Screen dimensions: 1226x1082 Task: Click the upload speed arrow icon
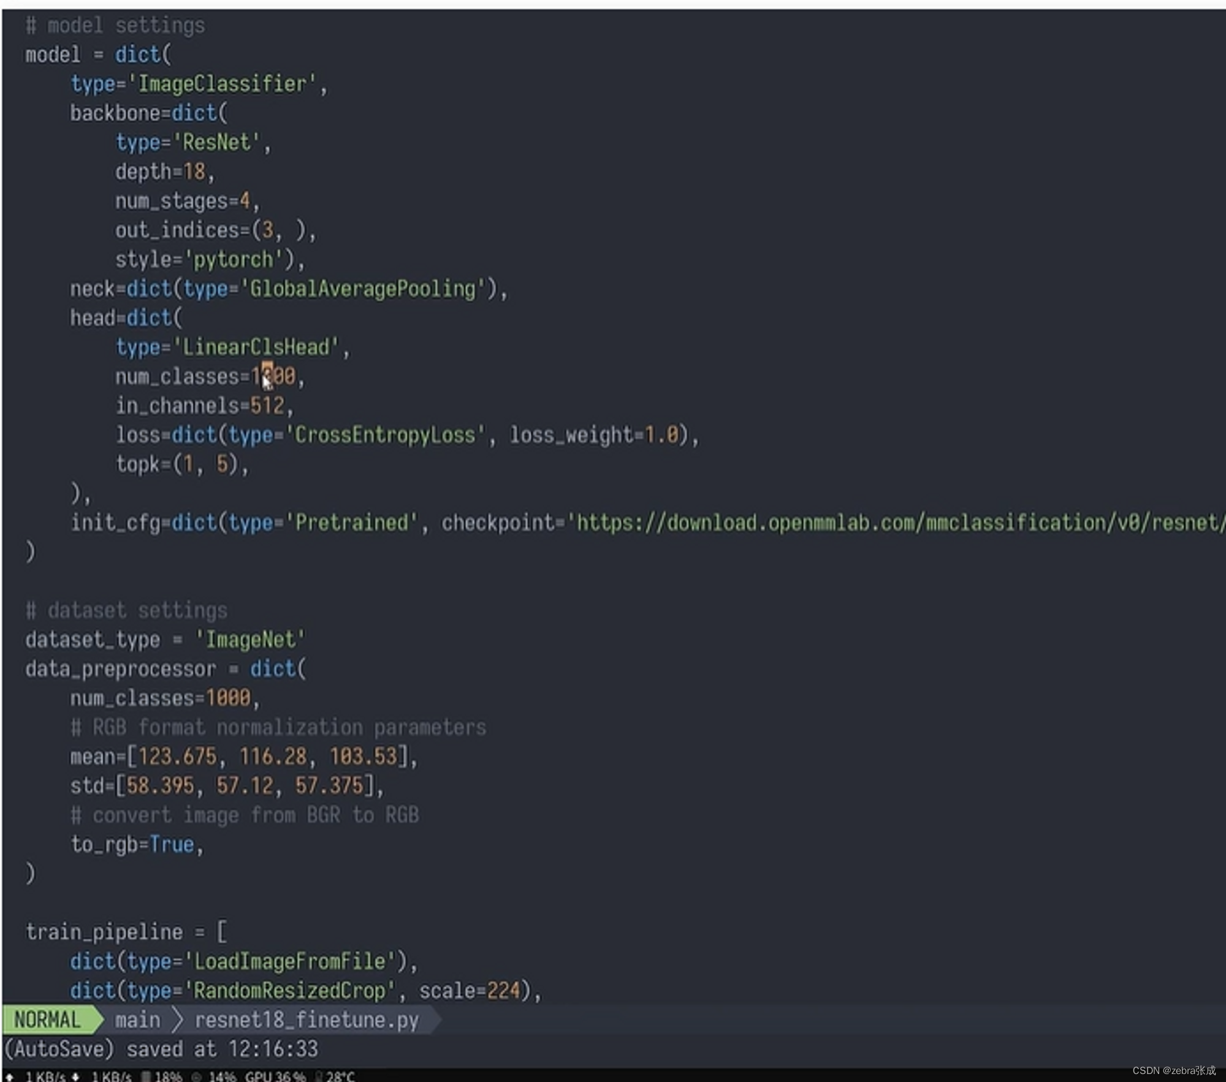point(10,1076)
